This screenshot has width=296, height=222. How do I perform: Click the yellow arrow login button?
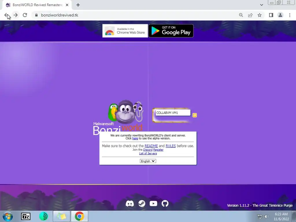pos(195,115)
